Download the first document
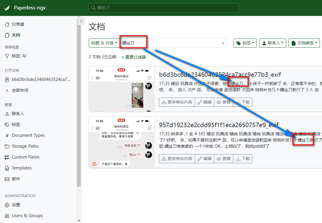Viewport: 322px width, 223px height. (x=243, y=102)
